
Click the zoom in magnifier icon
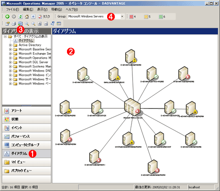27,24
